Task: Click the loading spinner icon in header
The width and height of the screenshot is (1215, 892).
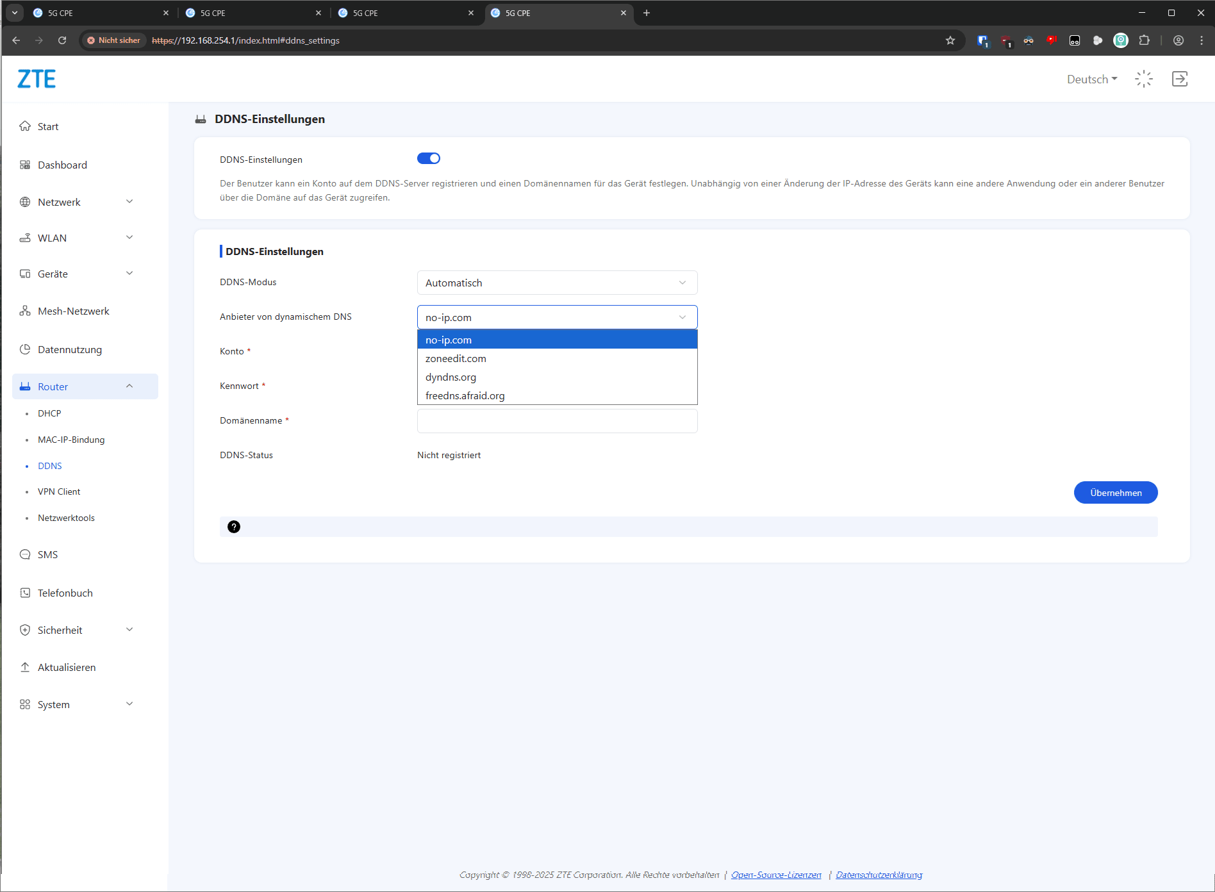Action: (x=1144, y=79)
